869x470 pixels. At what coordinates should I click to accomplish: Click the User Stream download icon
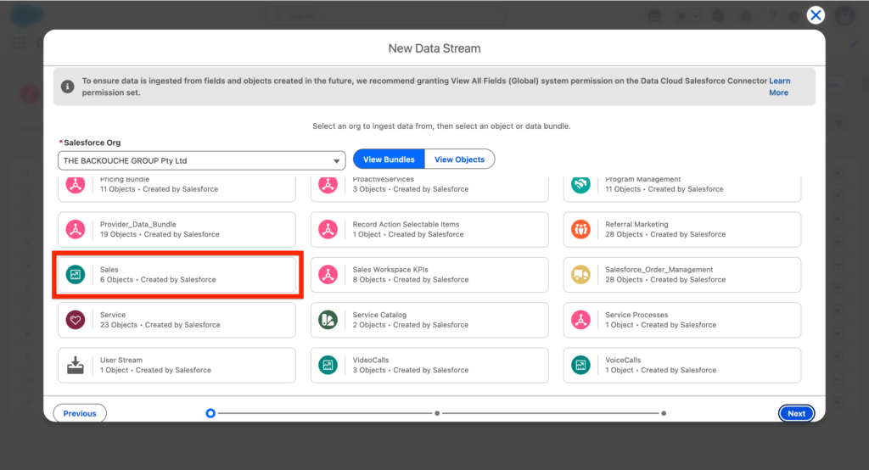[76, 365]
